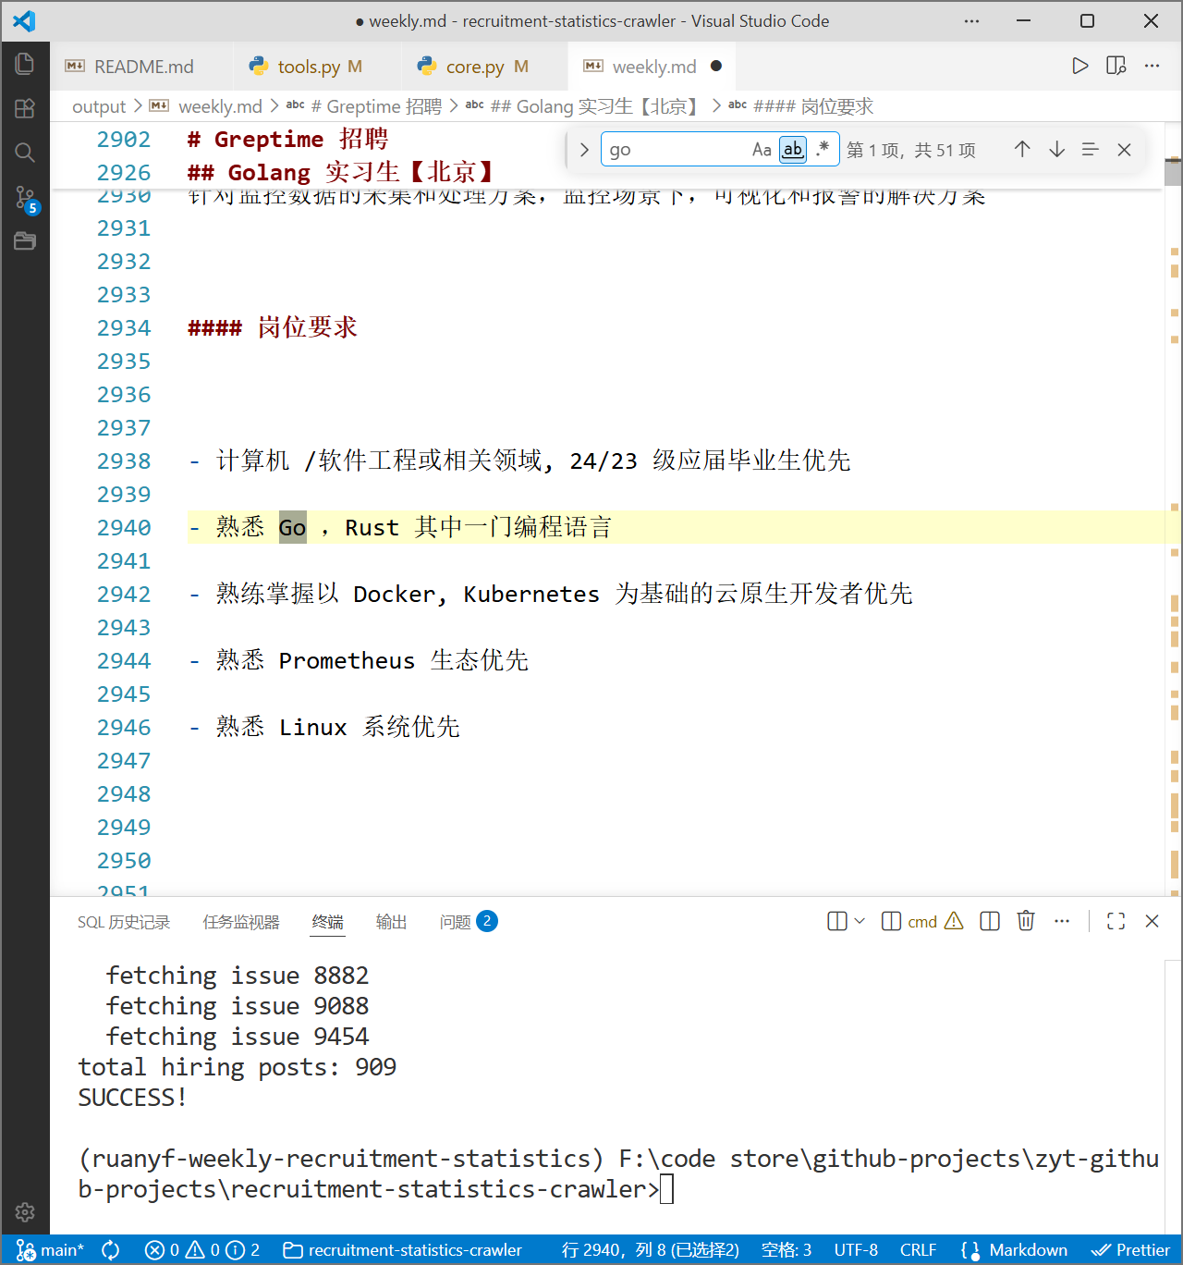Maximize the terminal panel
Image resolution: width=1183 pixels, height=1265 pixels.
pos(1116,921)
